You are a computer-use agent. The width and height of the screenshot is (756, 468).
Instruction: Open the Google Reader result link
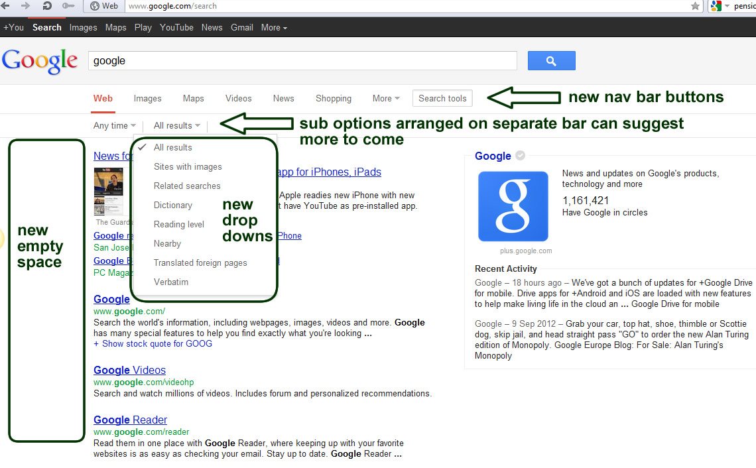[x=130, y=420]
